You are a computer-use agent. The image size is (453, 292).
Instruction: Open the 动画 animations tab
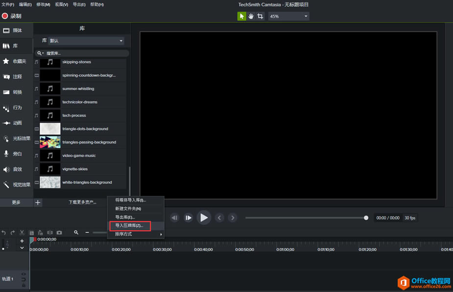(17, 123)
